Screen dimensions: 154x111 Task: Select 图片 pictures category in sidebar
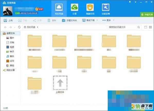click(10, 38)
